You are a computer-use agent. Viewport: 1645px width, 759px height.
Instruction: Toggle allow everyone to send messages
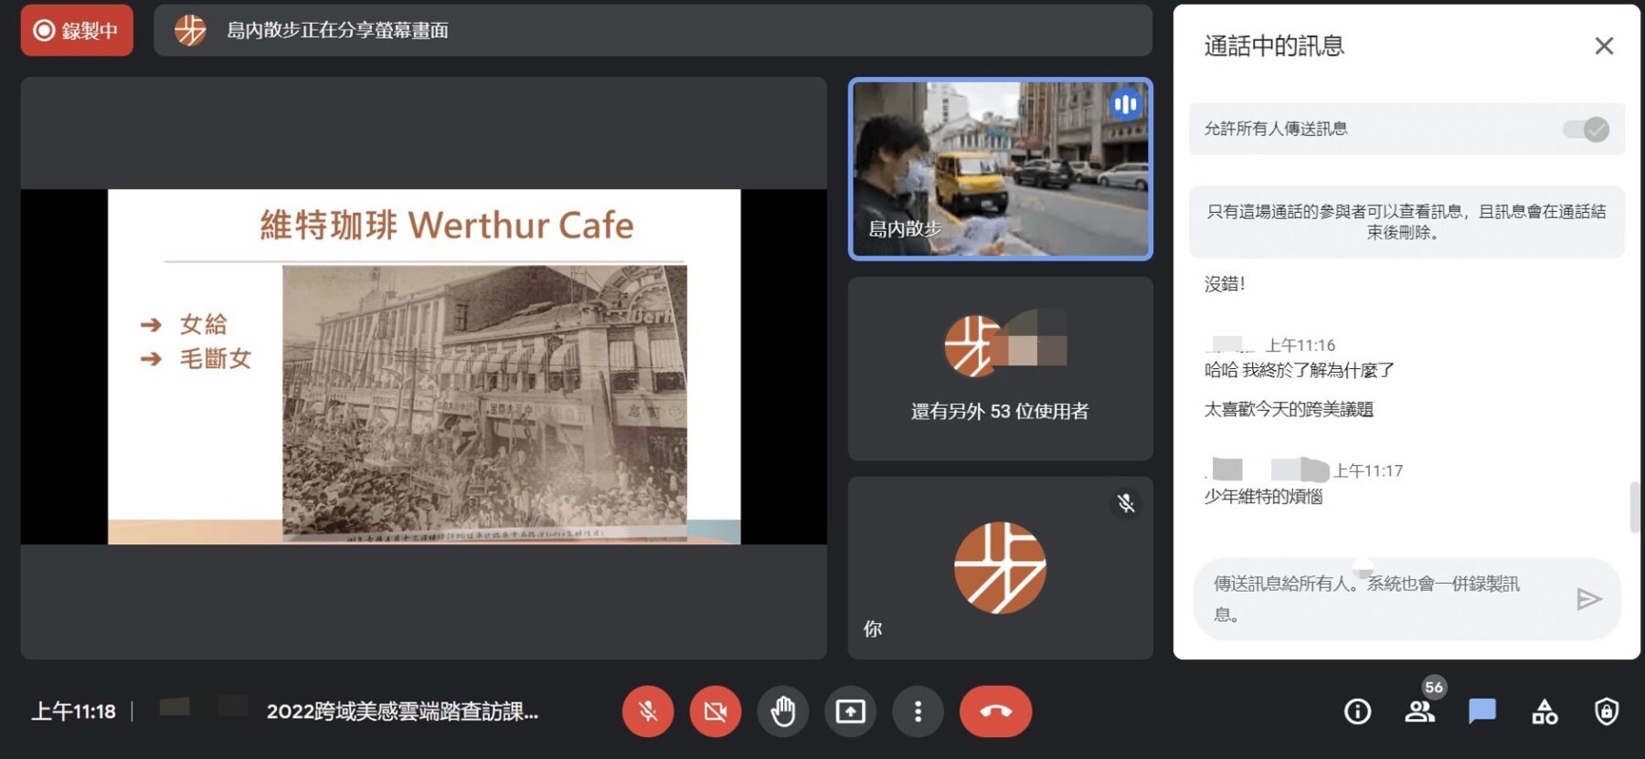1586,130
